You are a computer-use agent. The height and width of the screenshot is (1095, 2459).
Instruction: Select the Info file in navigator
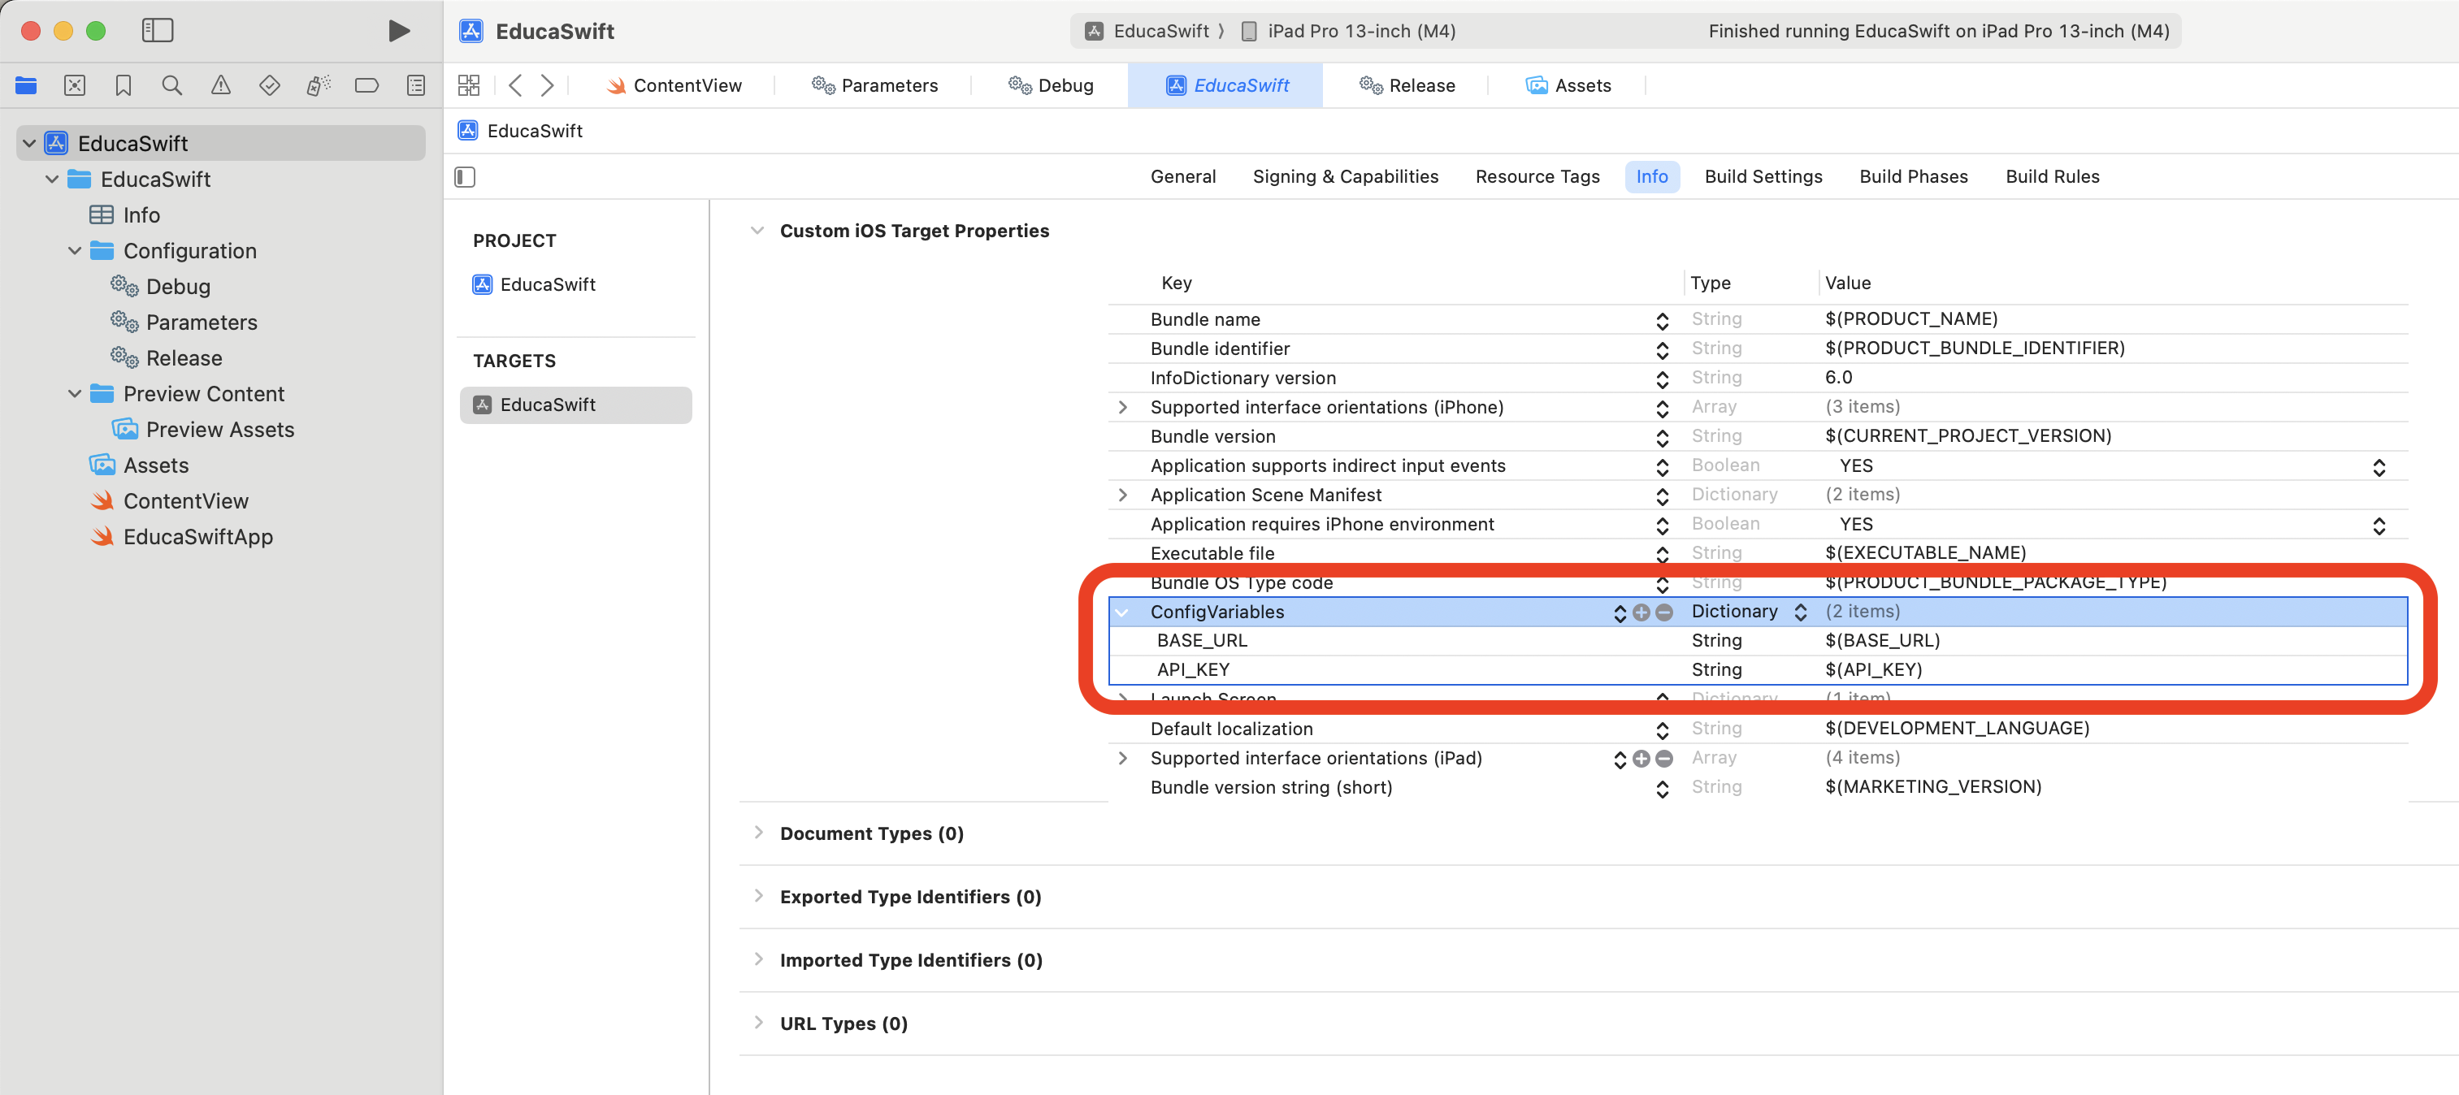point(124,214)
